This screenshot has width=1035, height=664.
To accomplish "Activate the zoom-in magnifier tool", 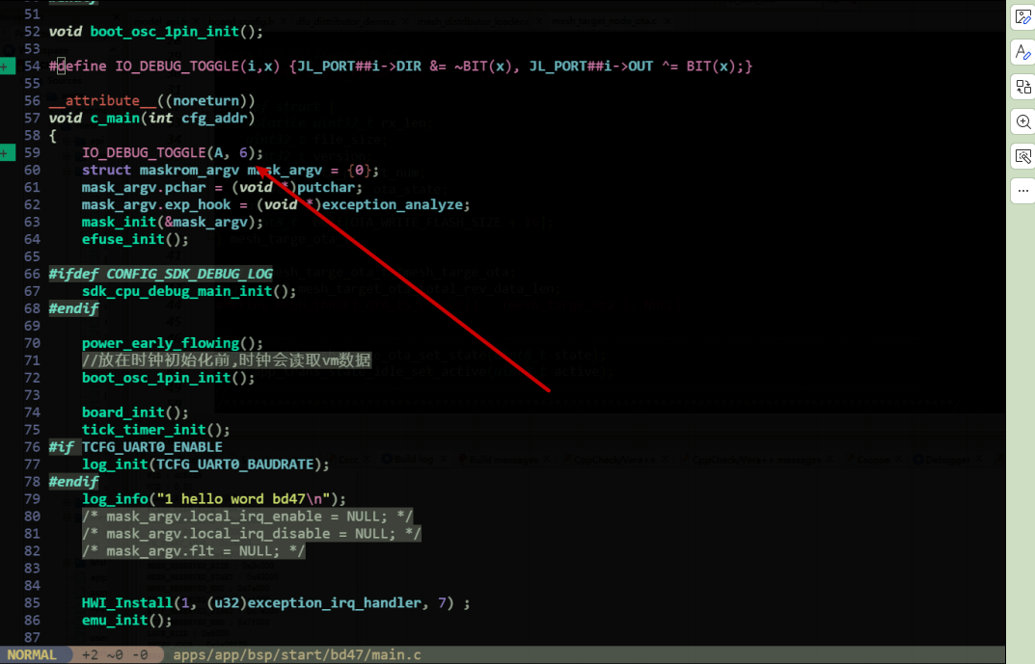I will click(1023, 122).
